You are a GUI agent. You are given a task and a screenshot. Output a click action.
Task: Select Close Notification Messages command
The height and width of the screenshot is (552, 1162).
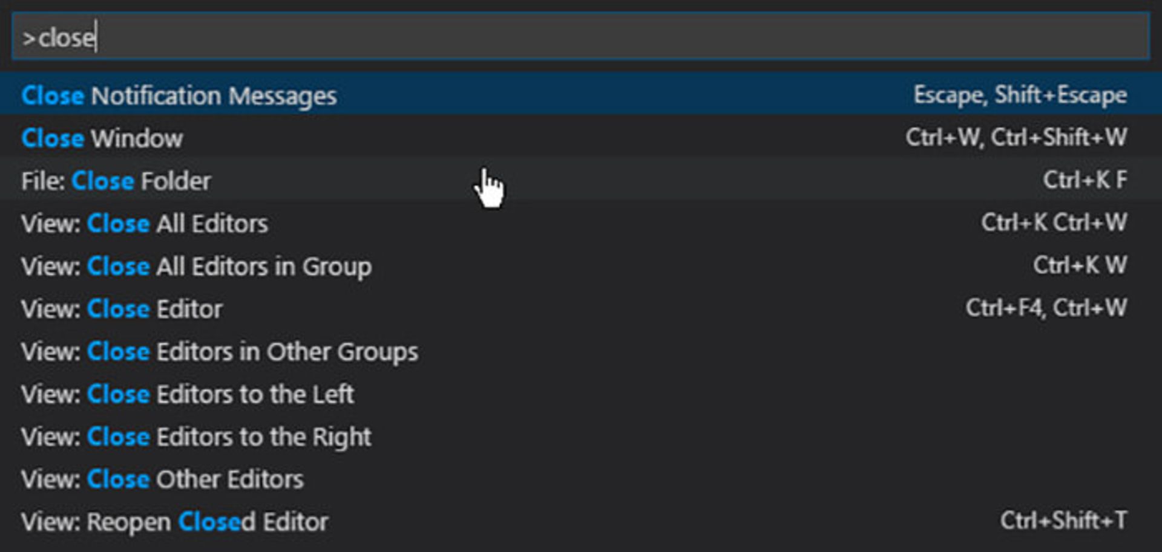581,95
